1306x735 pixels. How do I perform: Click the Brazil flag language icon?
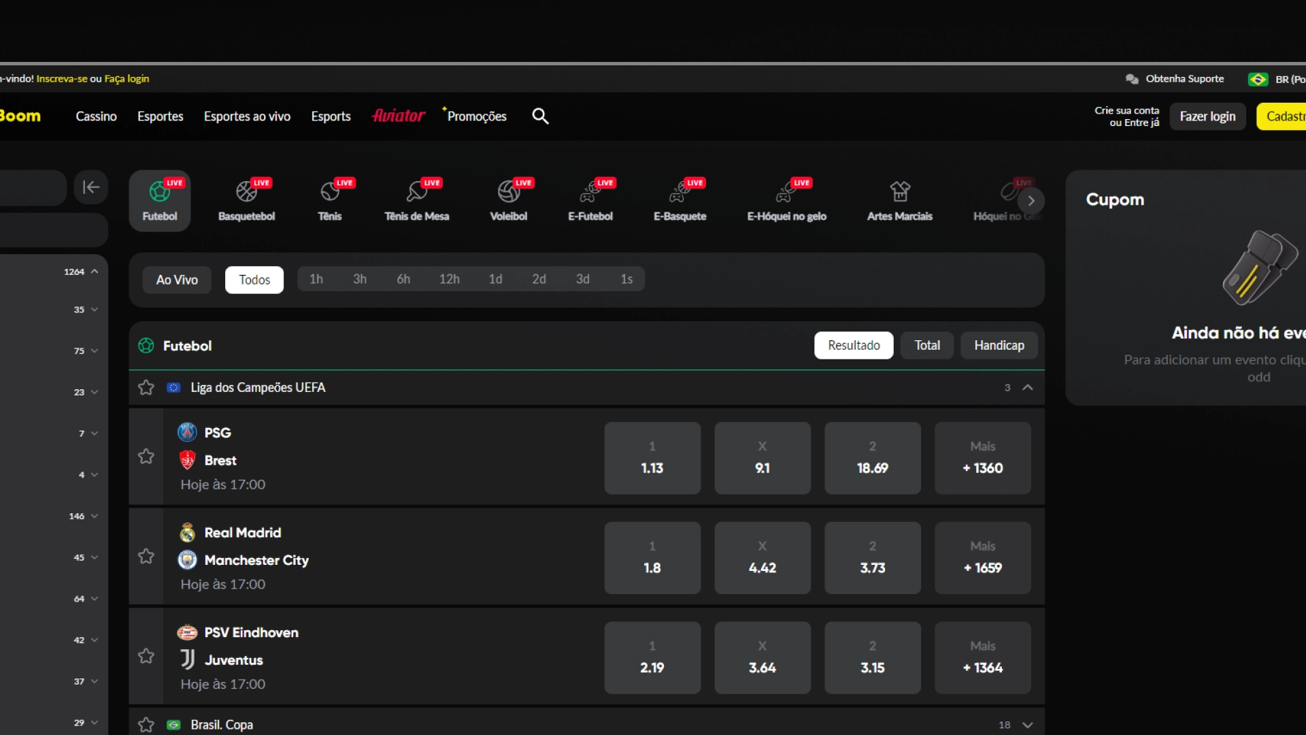coord(1258,80)
